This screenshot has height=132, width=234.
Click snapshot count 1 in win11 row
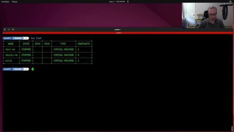[78, 61]
